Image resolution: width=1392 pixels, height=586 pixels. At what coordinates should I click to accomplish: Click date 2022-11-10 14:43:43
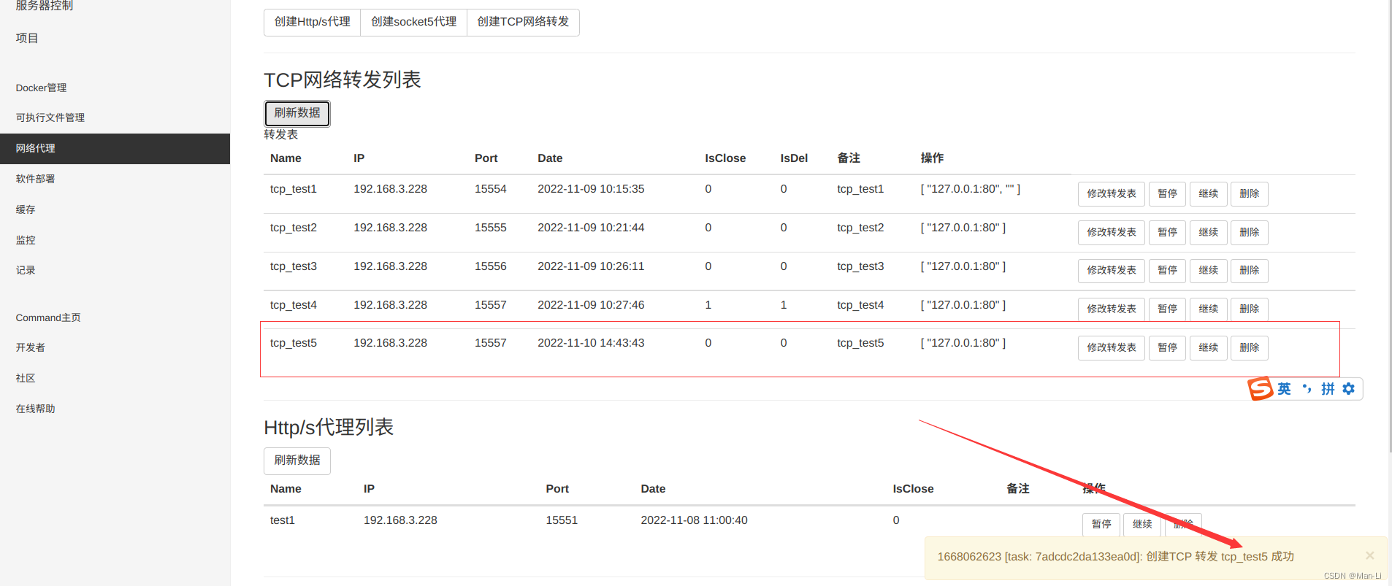pos(591,343)
